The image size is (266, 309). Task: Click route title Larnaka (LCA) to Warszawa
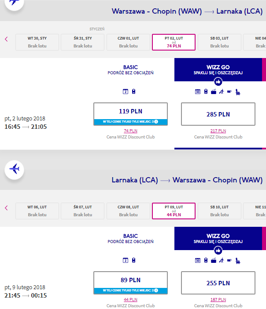187,180
